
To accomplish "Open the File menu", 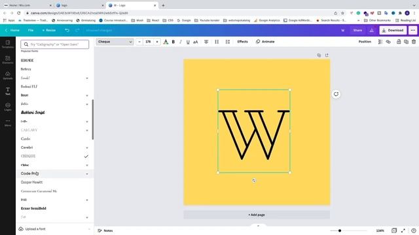I will pyautogui.click(x=31, y=31).
